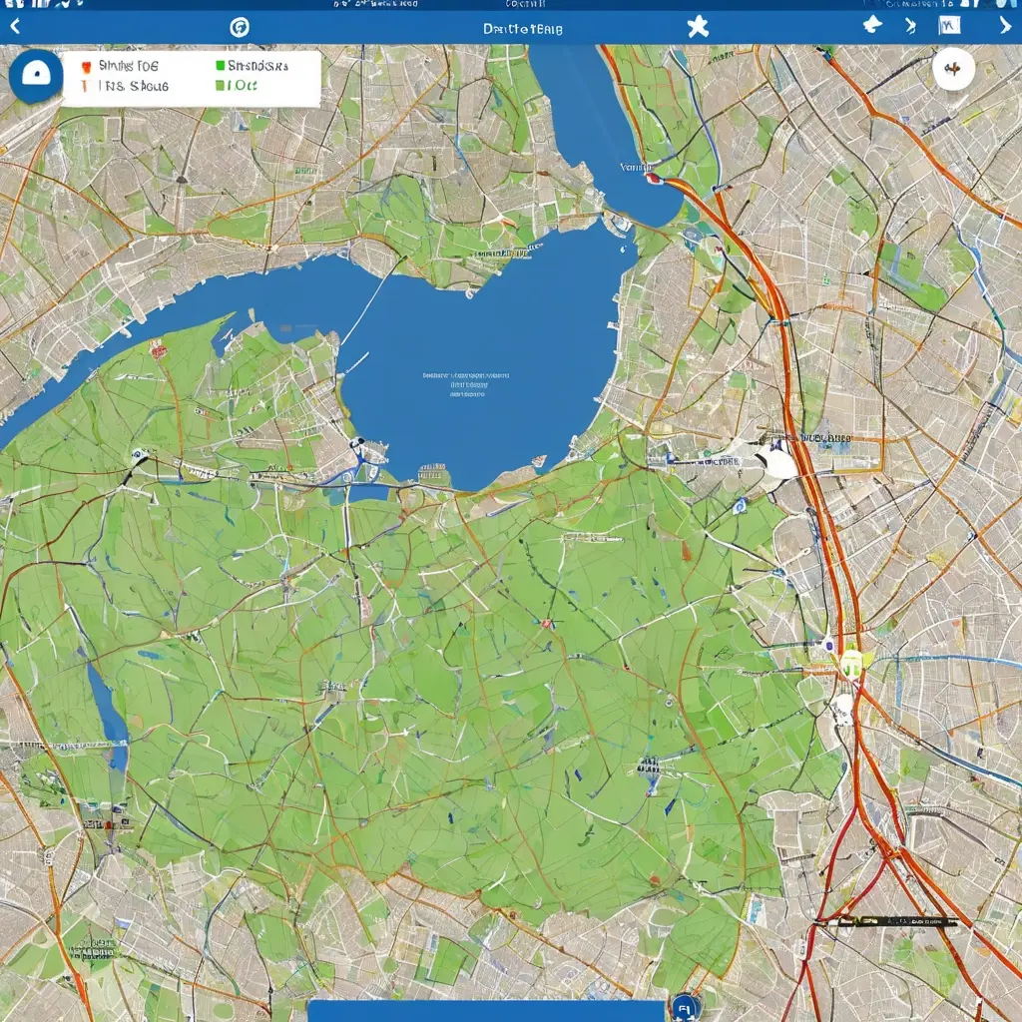The height and width of the screenshot is (1022, 1022).
Task: Toggle the upper green legend checkbox
Action: tap(220, 66)
